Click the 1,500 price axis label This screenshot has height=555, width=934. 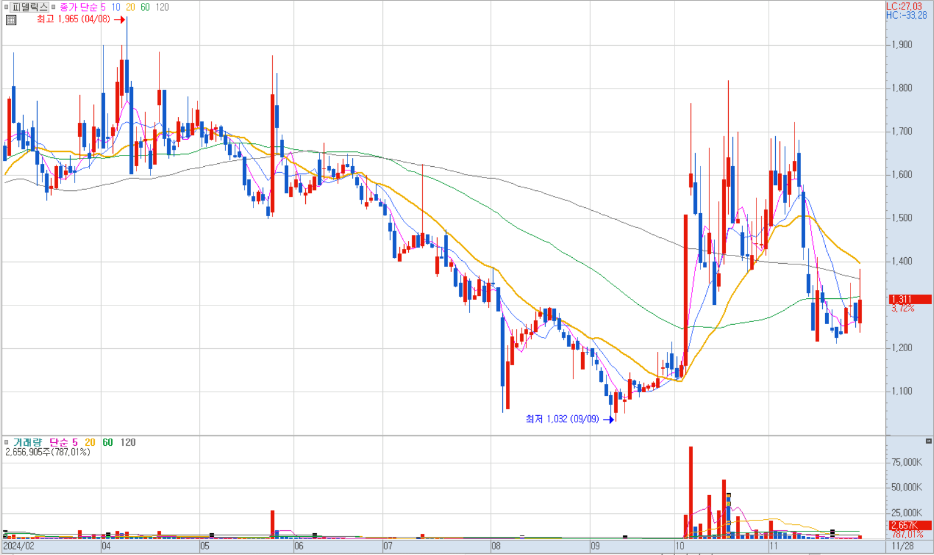(x=902, y=218)
